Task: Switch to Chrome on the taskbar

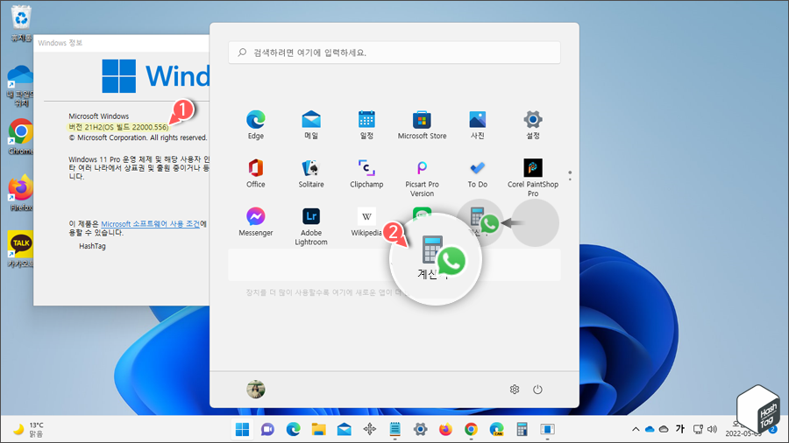Action: click(x=471, y=430)
